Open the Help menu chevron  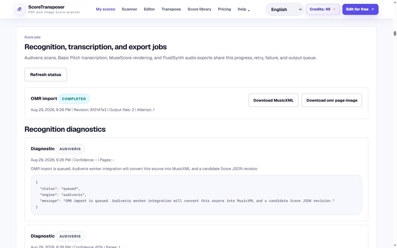point(249,10)
